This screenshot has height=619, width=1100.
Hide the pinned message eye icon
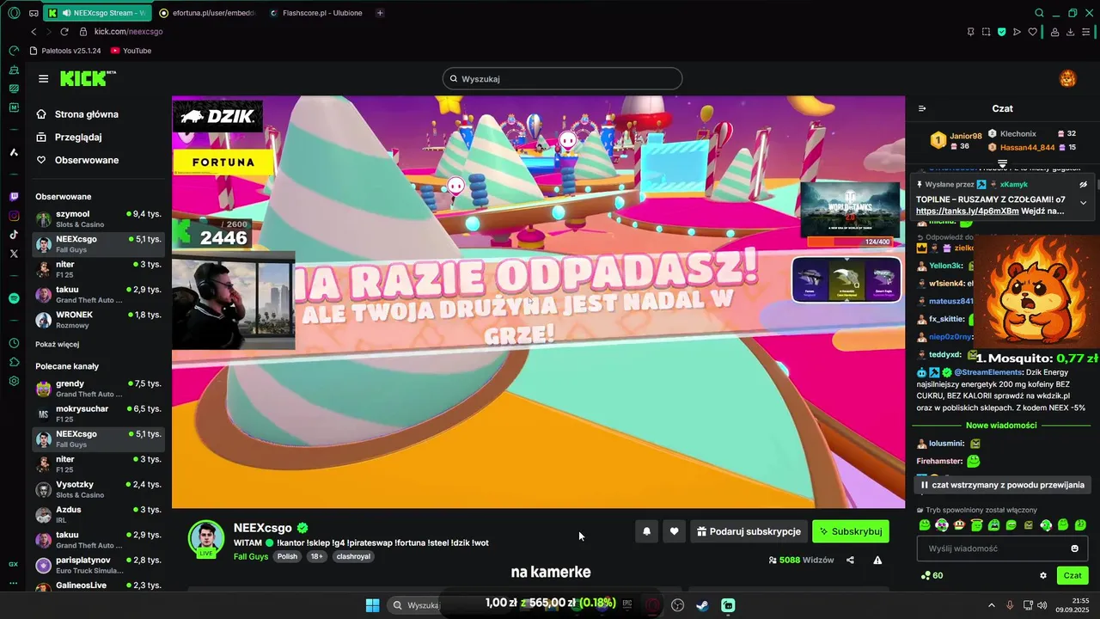(1083, 184)
